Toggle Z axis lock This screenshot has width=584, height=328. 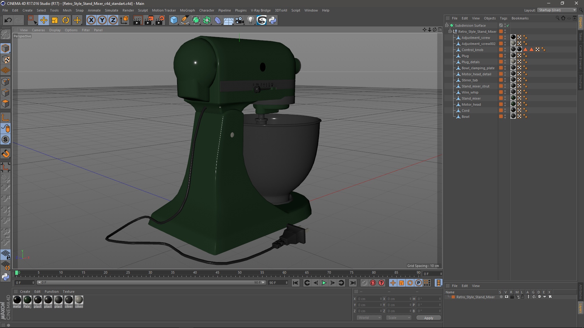113,20
